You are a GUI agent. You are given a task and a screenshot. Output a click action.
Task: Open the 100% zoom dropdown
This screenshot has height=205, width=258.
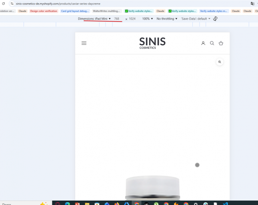coord(148,19)
